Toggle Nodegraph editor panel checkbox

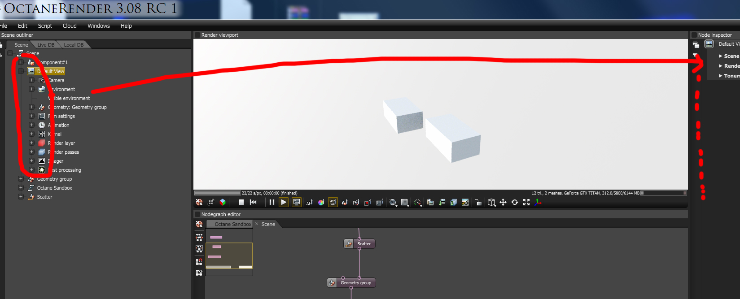pyautogui.click(x=197, y=214)
